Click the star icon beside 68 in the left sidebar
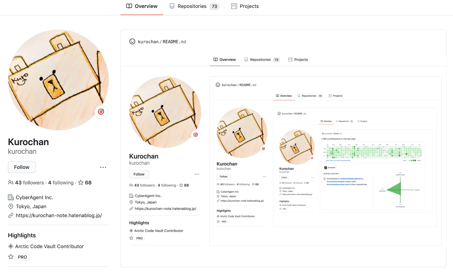This screenshot has height=273, width=453. point(81,183)
